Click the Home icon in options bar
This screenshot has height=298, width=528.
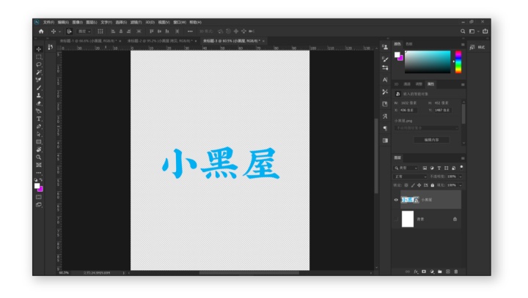[41, 31]
